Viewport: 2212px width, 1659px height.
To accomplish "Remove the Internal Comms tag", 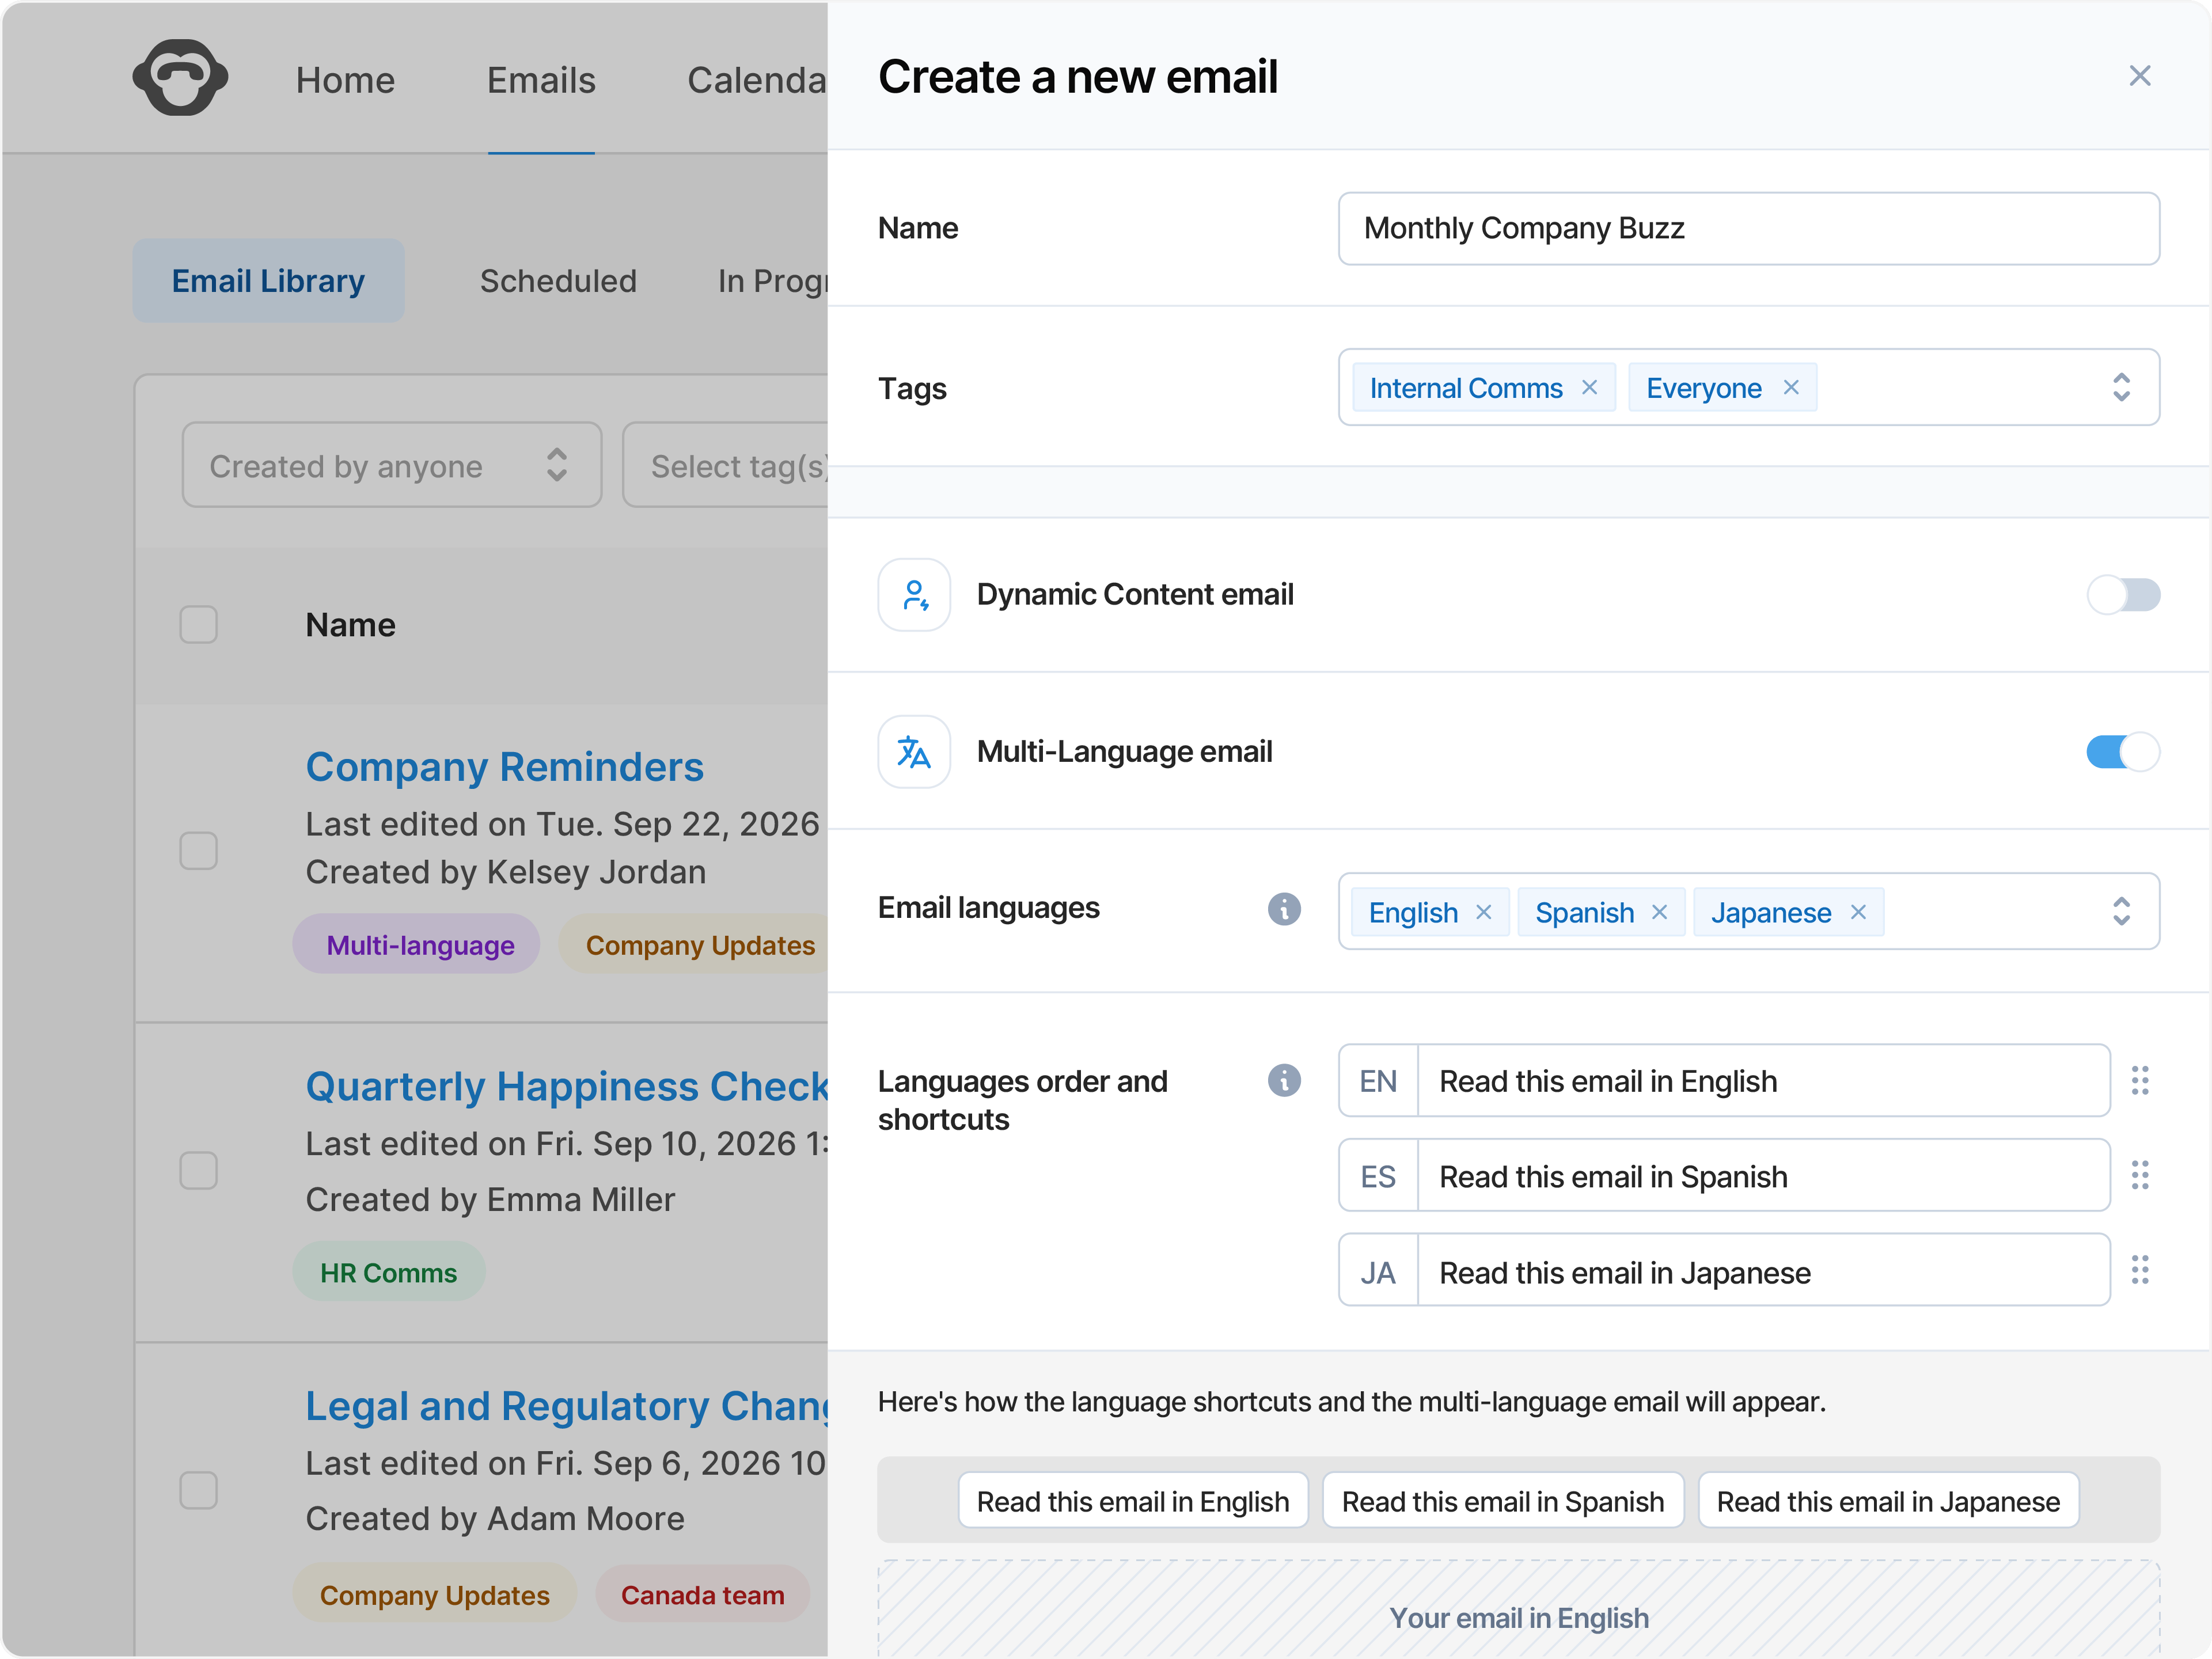I will pos(1590,387).
